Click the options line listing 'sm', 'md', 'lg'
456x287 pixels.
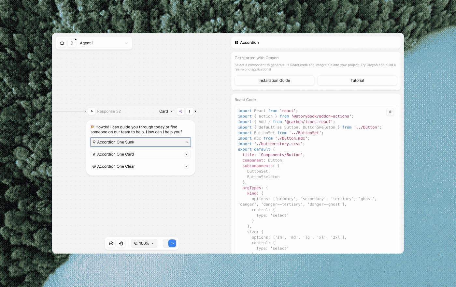click(299, 237)
